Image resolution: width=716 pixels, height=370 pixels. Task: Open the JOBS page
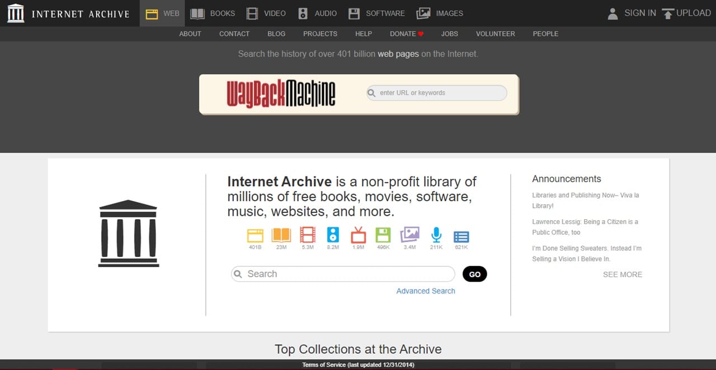coord(450,34)
